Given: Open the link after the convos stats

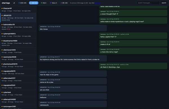Looking at the screenshot, I should (97, 3).
